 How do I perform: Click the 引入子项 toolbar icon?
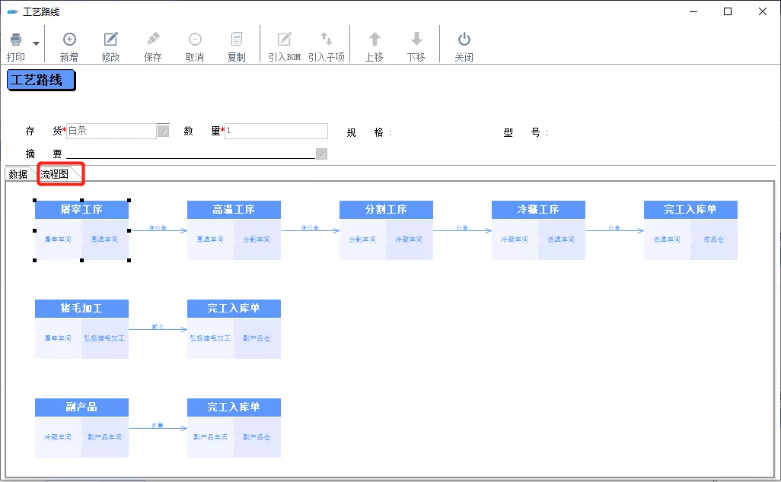(x=327, y=40)
